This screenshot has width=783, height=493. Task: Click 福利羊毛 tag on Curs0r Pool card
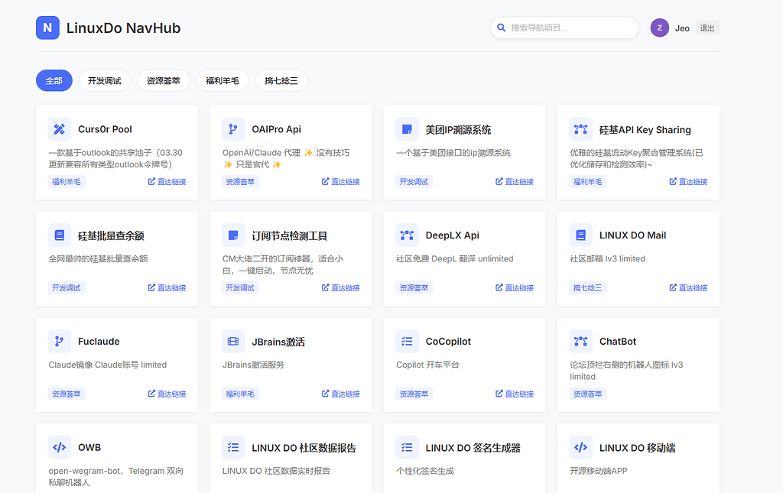(x=67, y=182)
